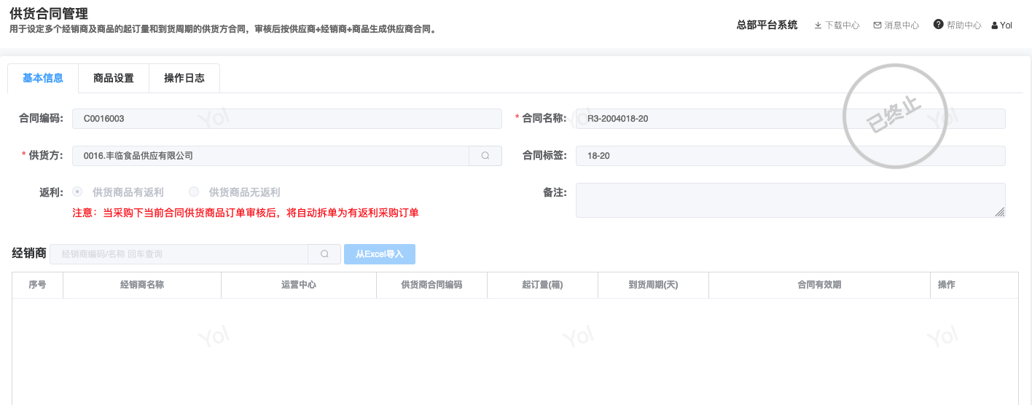Click the 合同有效期 column header

click(820, 285)
